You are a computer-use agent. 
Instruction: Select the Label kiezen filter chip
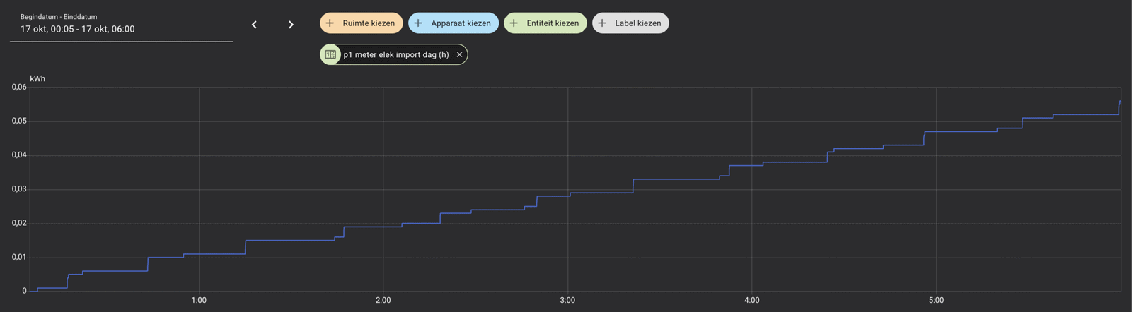637,23
